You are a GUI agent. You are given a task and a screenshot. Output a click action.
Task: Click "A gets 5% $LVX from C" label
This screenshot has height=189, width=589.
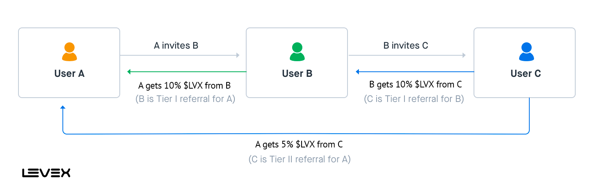[x=299, y=145]
